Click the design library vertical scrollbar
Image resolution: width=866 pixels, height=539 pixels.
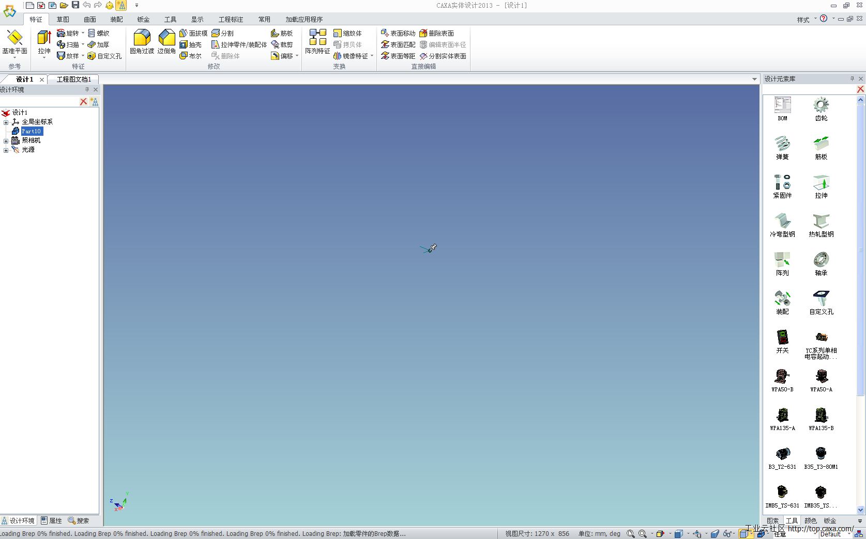860,248
